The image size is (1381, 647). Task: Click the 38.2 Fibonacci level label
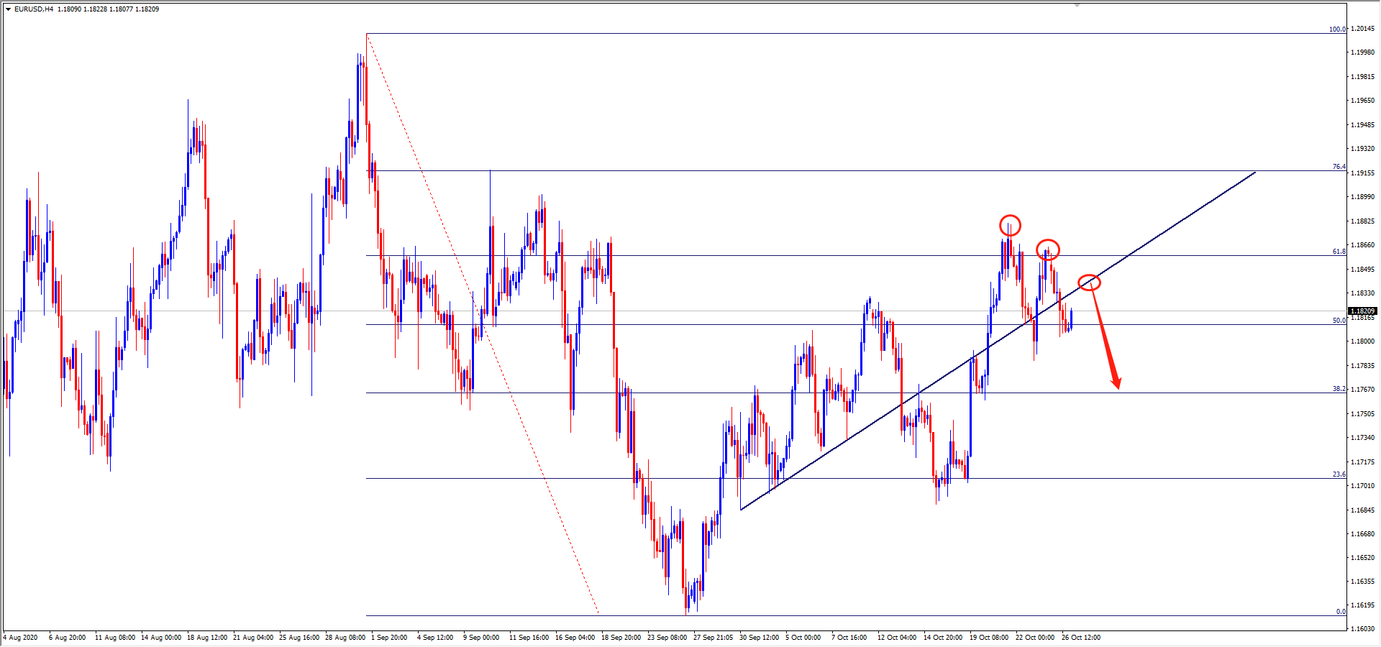[x=1339, y=389]
